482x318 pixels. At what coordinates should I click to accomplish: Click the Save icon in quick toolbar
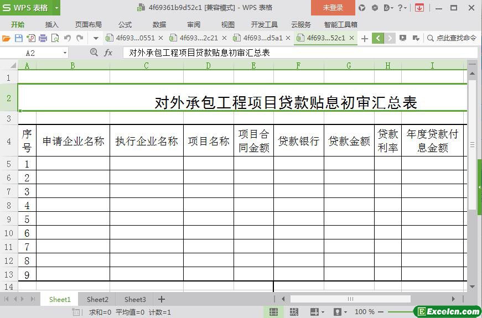click(18, 38)
